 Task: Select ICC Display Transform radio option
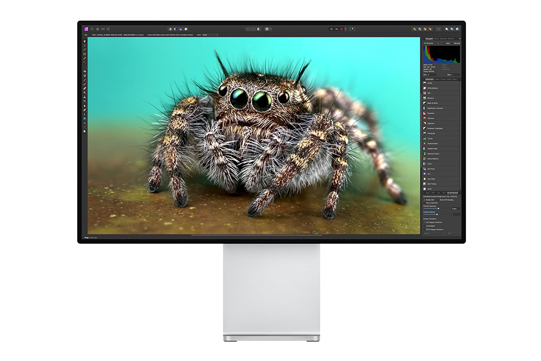pyautogui.click(x=424, y=222)
